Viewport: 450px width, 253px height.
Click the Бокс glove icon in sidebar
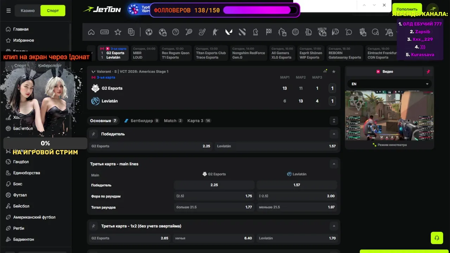click(8, 184)
